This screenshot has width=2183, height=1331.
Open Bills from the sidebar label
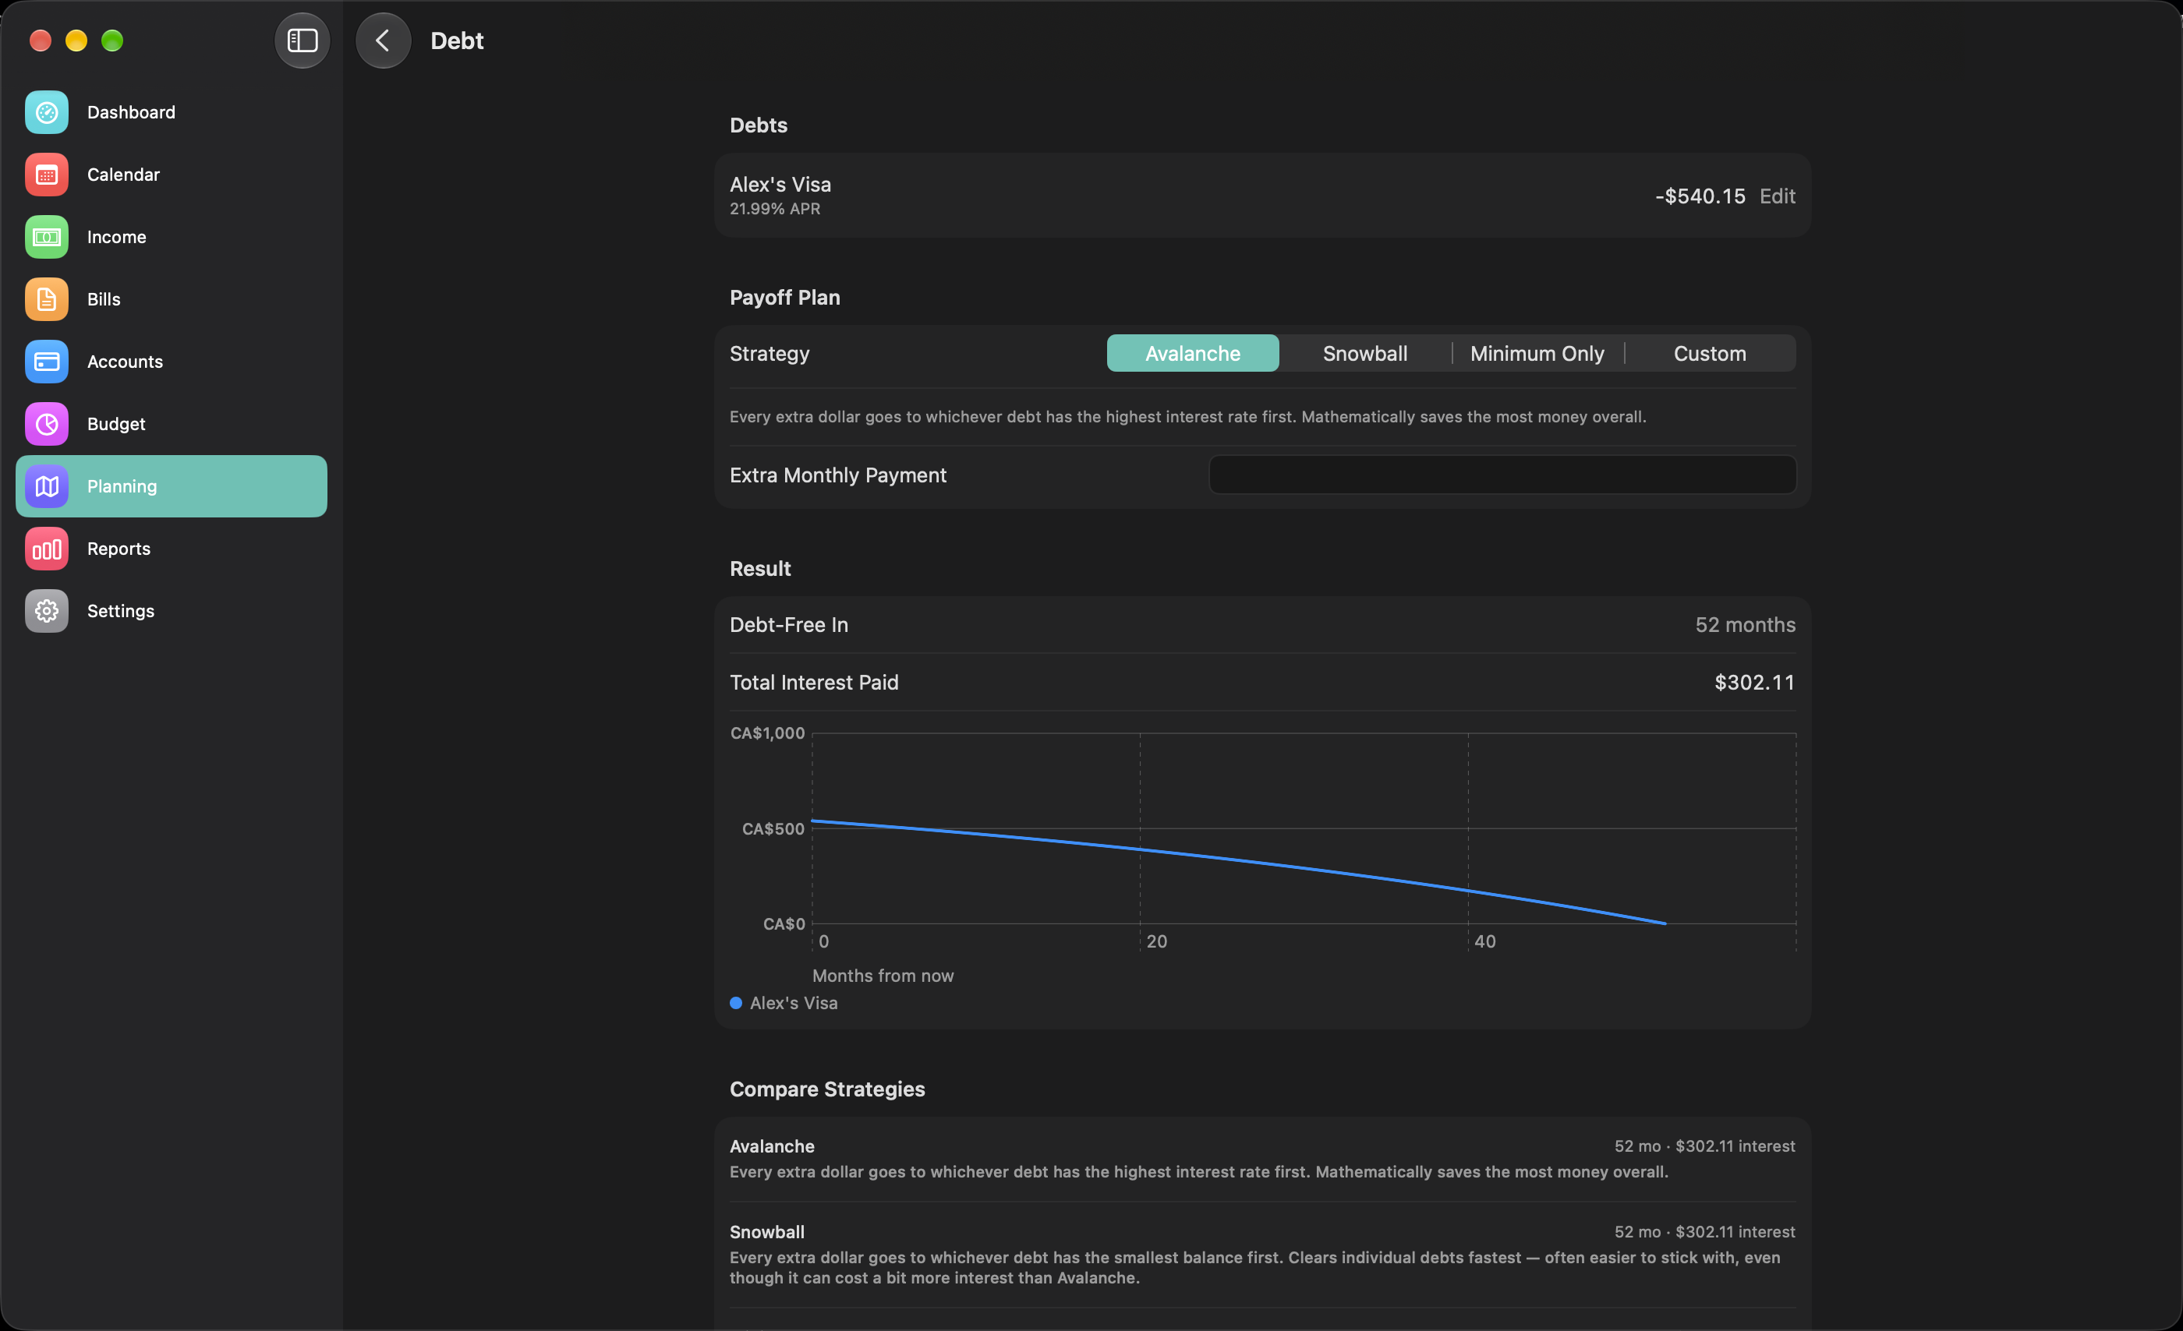(x=104, y=299)
